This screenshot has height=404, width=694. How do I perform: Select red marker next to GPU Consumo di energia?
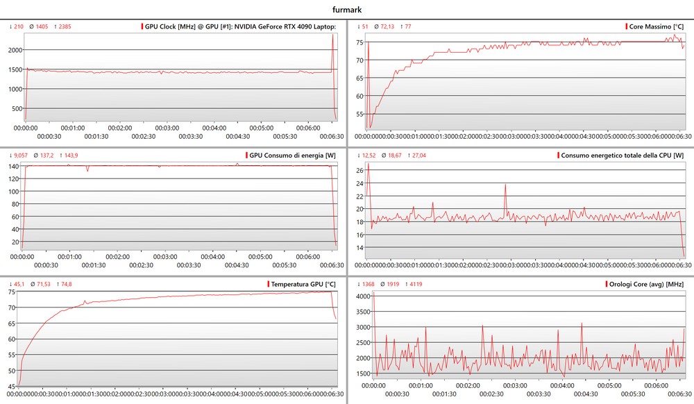coord(246,155)
